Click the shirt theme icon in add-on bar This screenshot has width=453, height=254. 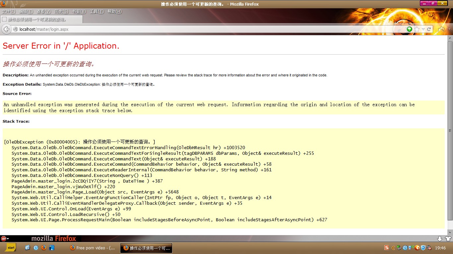[448, 238]
